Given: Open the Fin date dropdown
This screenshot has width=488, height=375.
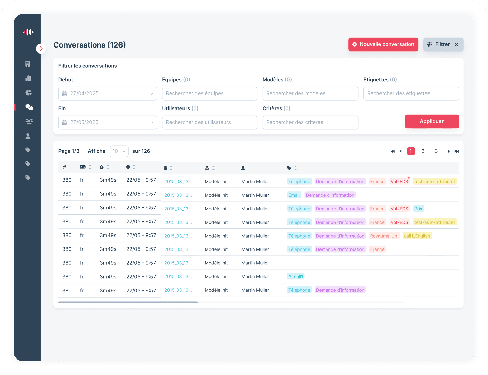Looking at the screenshot, I should [x=108, y=122].
